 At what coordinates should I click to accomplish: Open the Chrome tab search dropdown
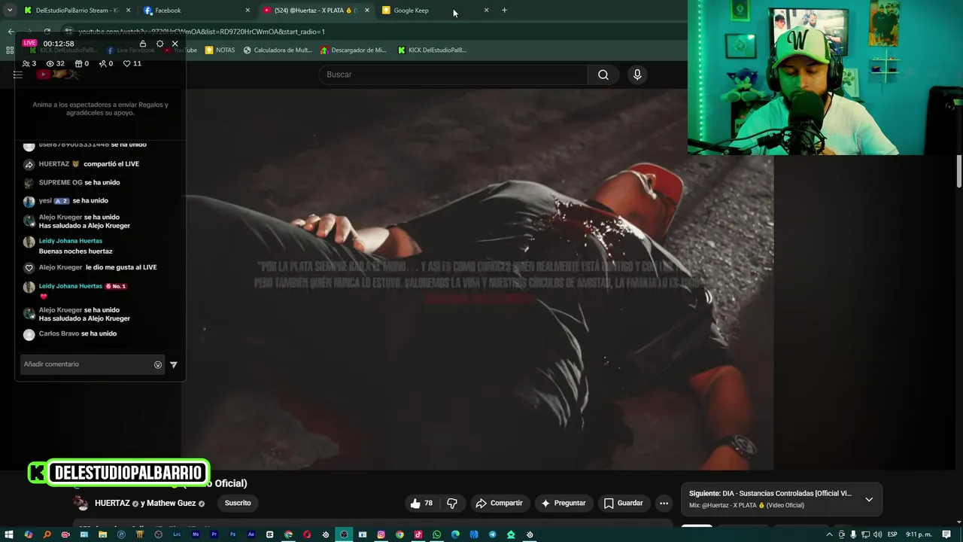(x=10, y=11)
